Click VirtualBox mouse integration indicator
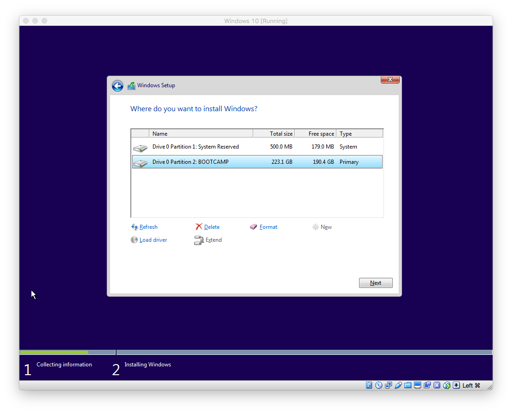The image size is (512, 413). click(447, 385)
